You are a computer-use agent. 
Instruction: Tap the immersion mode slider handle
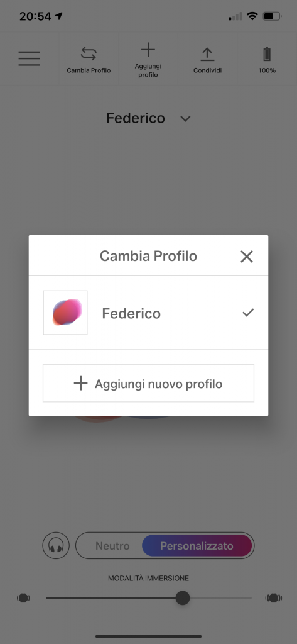point(183,598)
